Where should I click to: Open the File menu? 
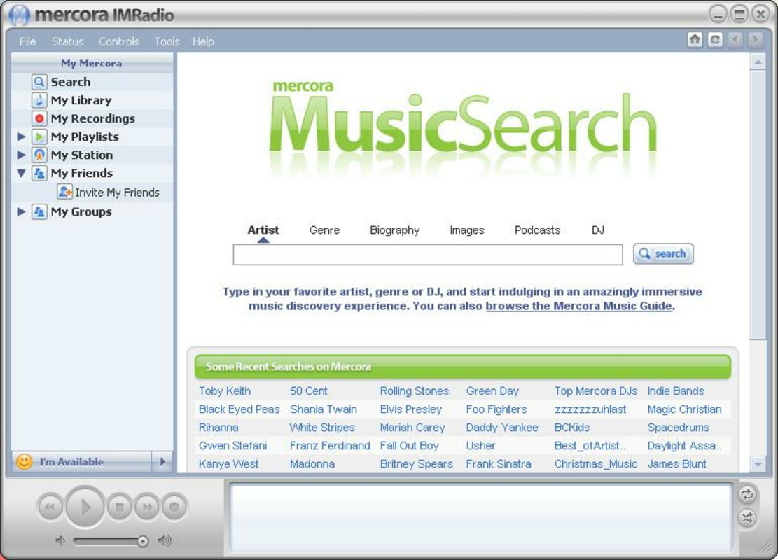point(27,42)
